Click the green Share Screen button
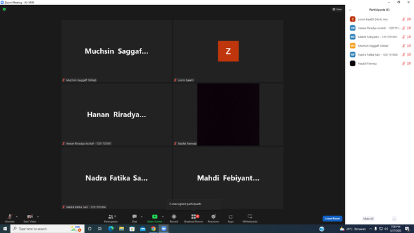 pyautogui.click(x=155, y=218)
